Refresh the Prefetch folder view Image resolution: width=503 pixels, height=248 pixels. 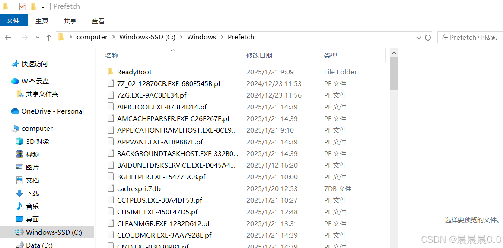point(428,38)
